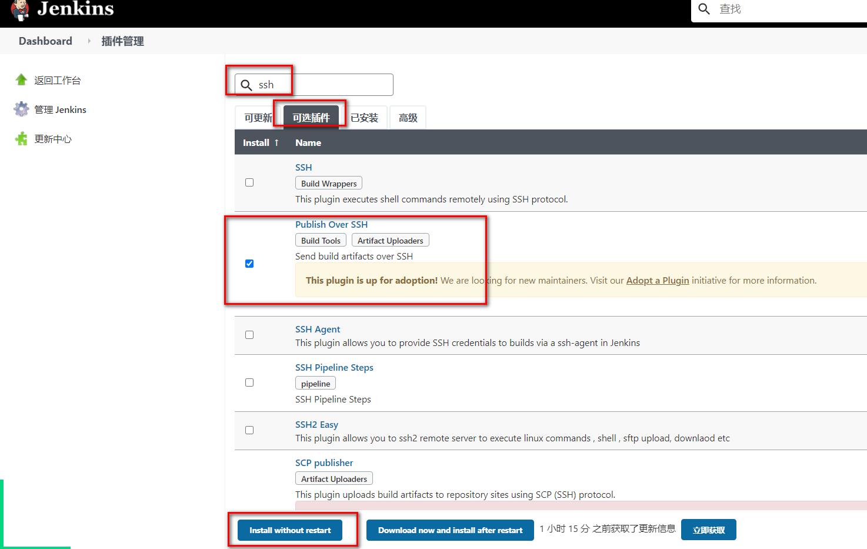Click the 更新中心 sidebar link
The image size is (867, 549).
pos(53,139)
